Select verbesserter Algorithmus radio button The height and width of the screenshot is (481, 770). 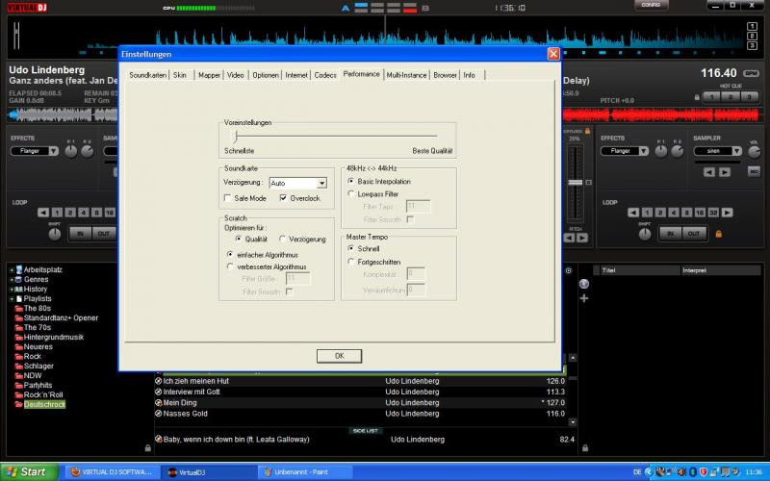(x=230, y=266)
